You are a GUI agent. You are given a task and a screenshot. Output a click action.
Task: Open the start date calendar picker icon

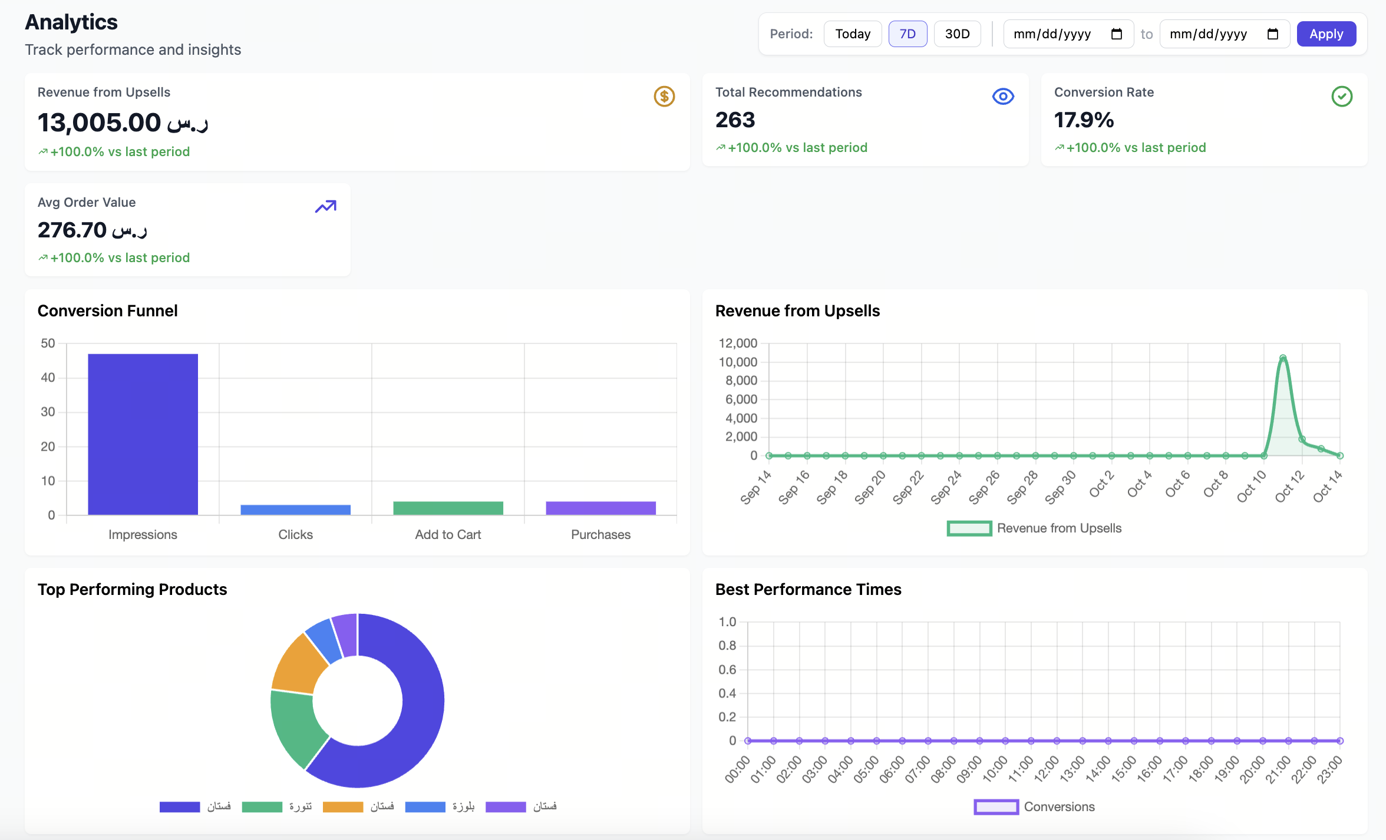[x=1116, y=34]
